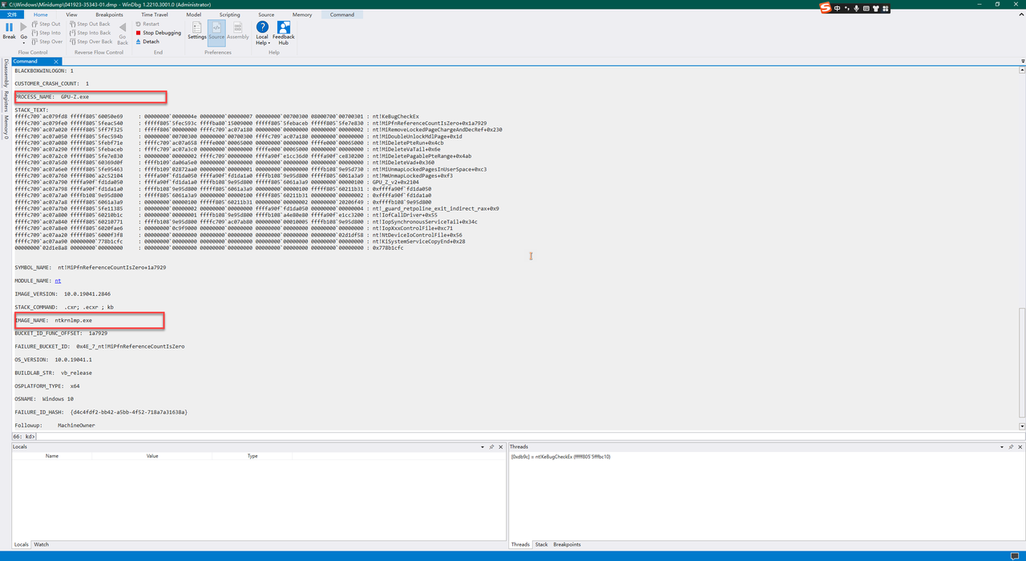Open the Locals panel options dropdown
The width and height of the screenshot is (1026, 561).
(482, 446)
